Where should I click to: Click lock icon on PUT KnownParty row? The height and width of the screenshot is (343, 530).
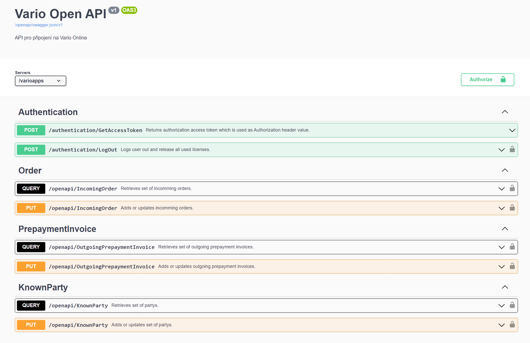(x=512, y=325)
